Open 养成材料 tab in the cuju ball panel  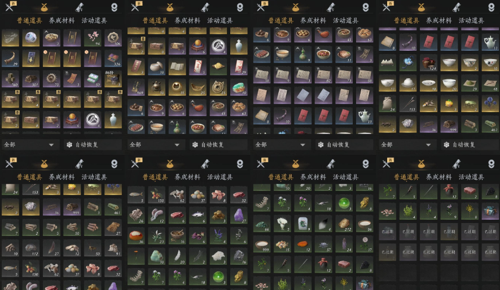(x=62, y=20)
